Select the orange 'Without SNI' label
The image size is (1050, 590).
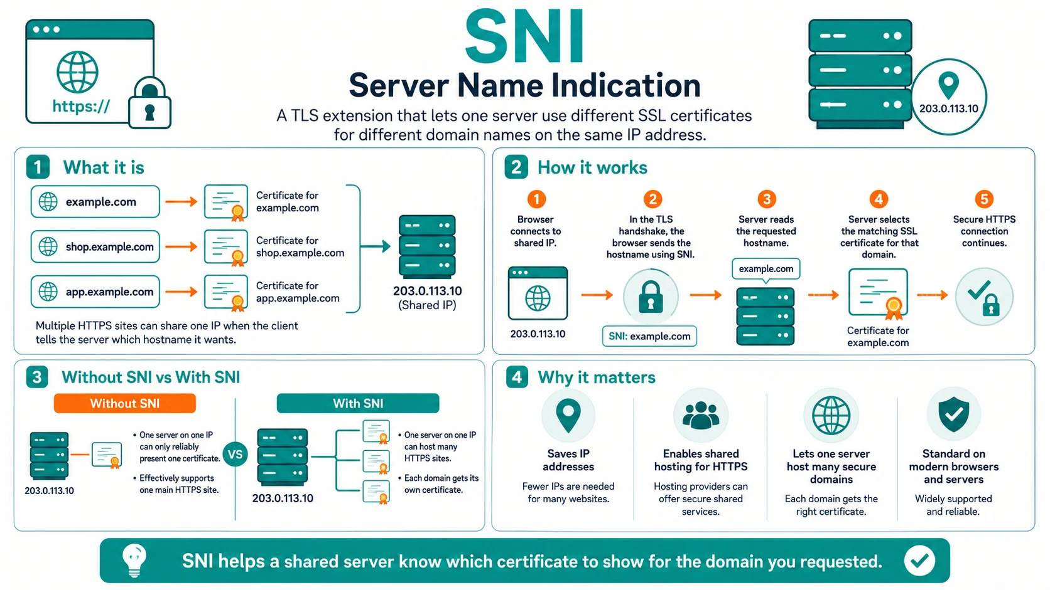(125, 403)
